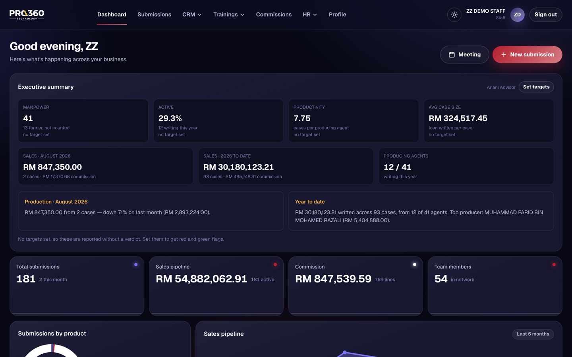Click the plus icon on New submission
The image size is (572, 357).
504,55
